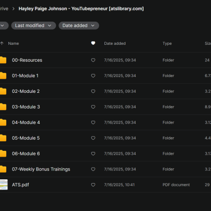Select the 06-Module 6 folder name
Screen dimensions: 211x211
26,154
